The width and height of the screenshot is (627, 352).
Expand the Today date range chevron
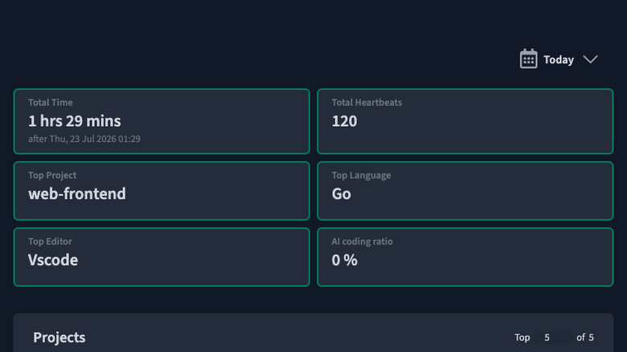[590, 59]
